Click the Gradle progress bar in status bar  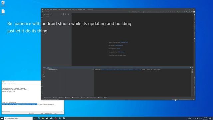[x=185, y=99]
